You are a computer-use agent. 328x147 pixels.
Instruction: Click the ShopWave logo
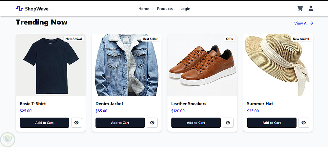pos(32,9)
